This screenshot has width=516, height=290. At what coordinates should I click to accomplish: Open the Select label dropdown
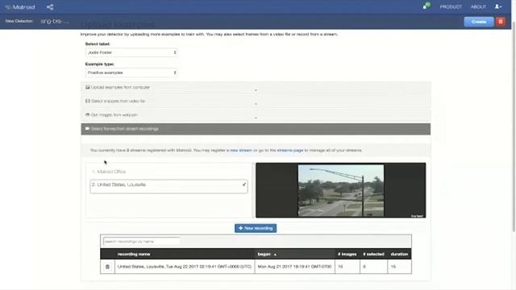131,52
